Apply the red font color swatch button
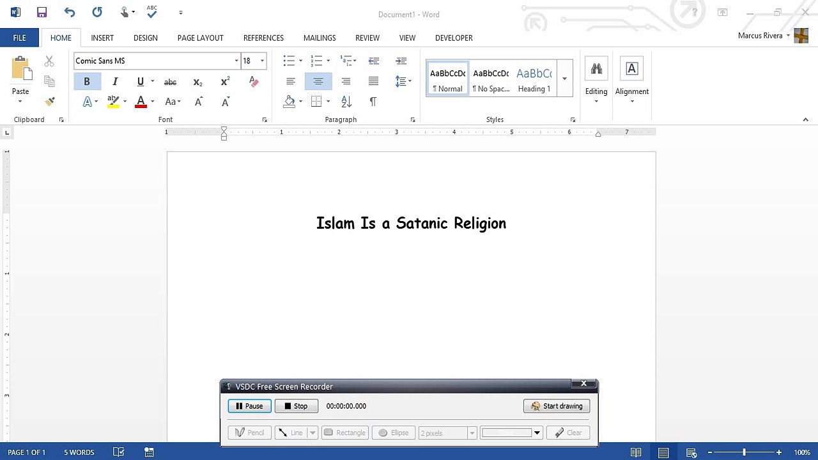 click(x=141, y=102)
